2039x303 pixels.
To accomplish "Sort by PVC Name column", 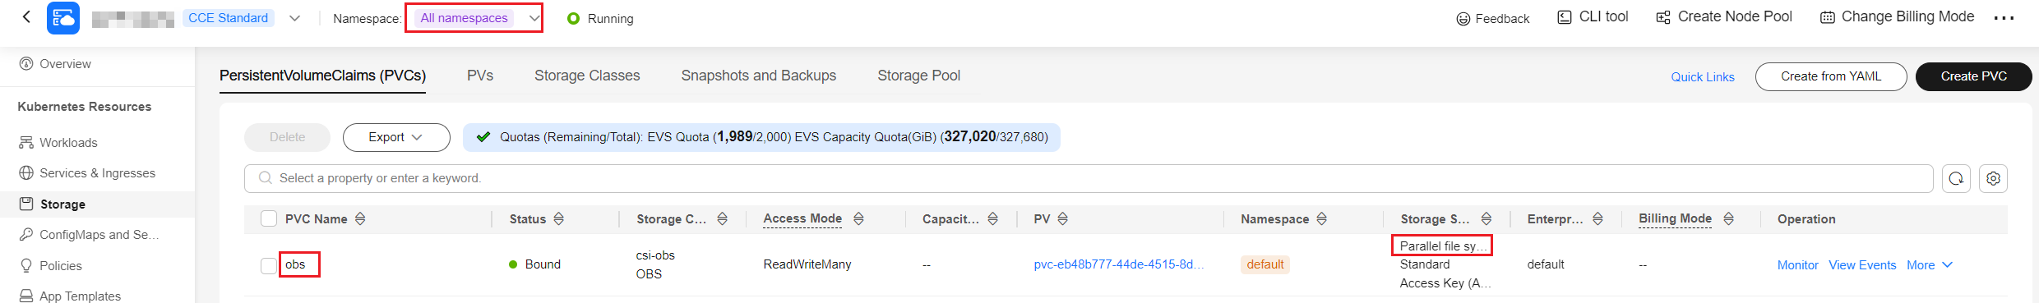I will pos(360,219).
